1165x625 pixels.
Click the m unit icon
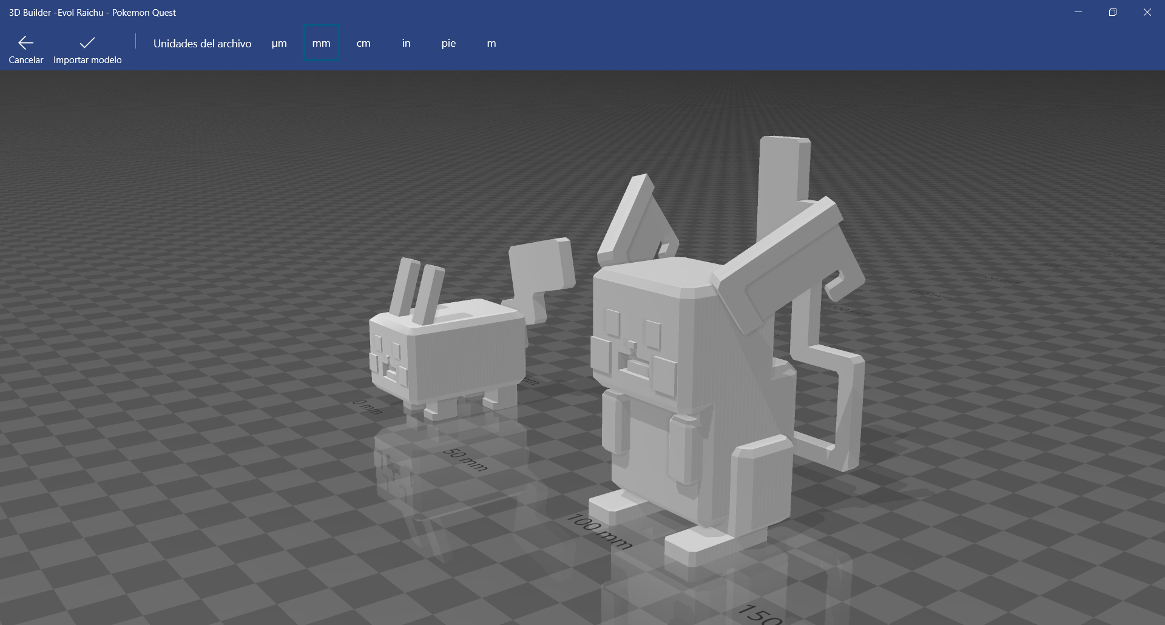click(491, 43)
